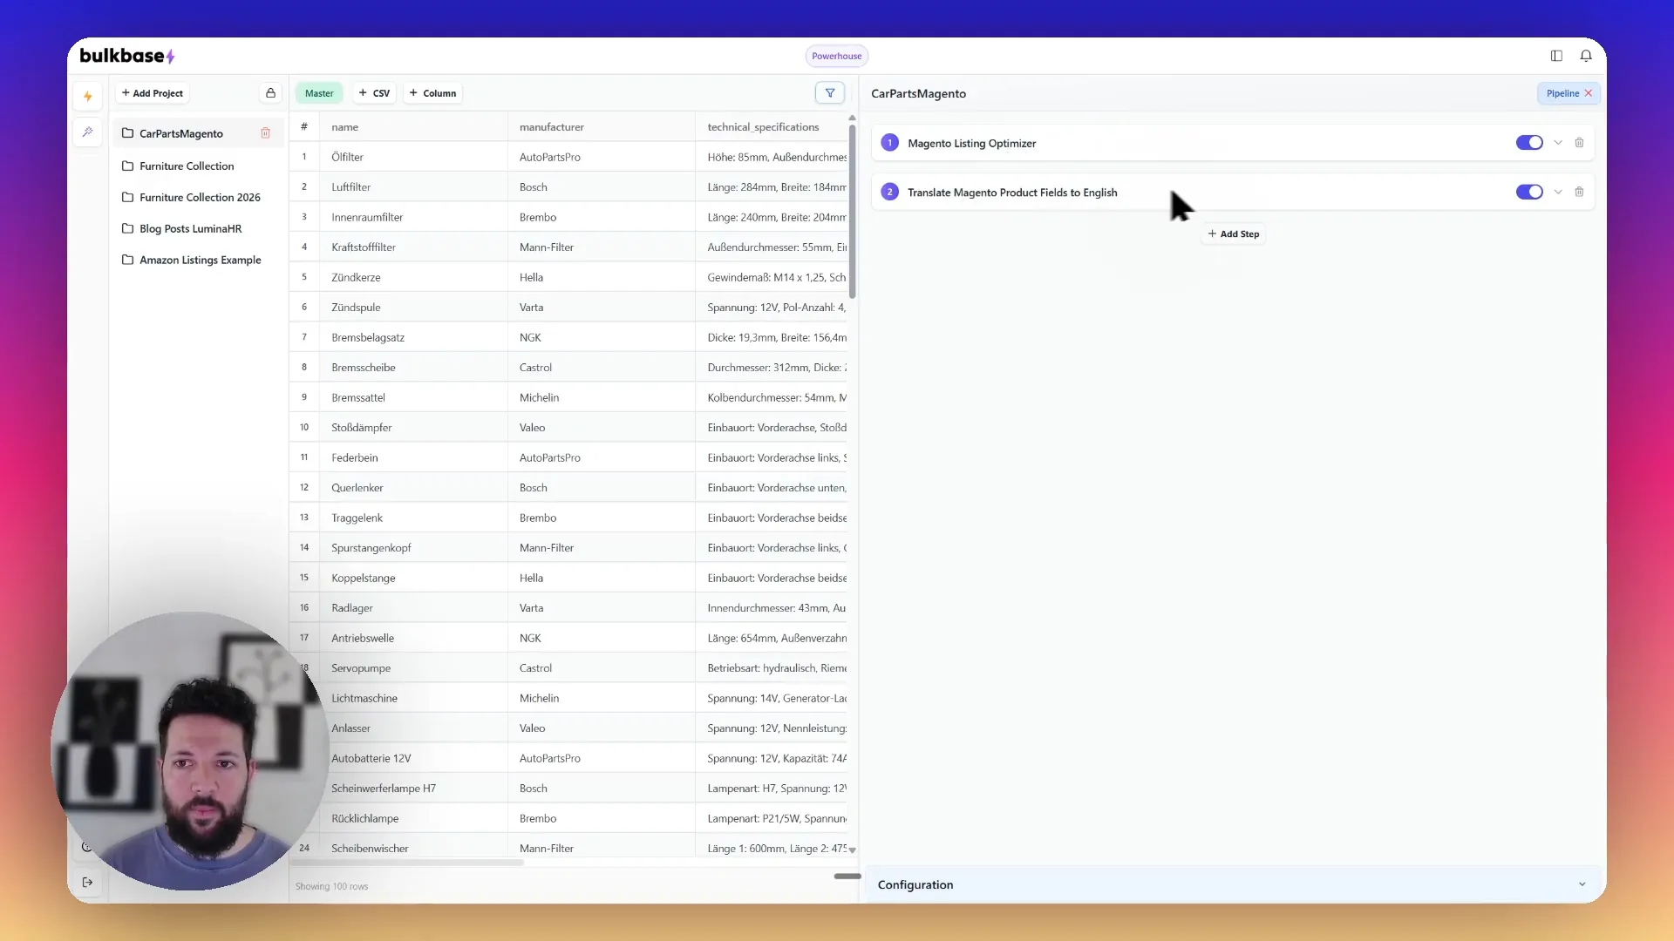Click the Furniture Collection folder icon

click(x=127, y=166)
